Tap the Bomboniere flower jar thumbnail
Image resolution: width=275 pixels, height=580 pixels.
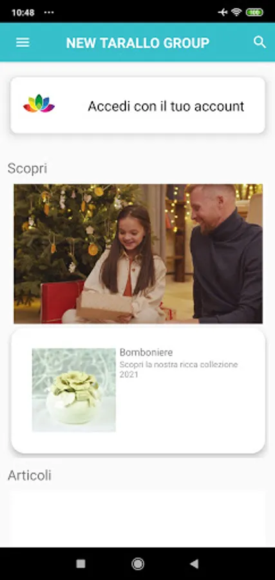[x=74, y=390]
